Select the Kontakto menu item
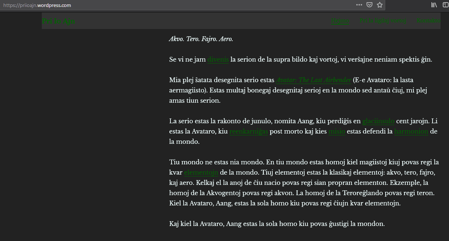The height and width of the screenshot is (241, 449). [x=428, y=21]
